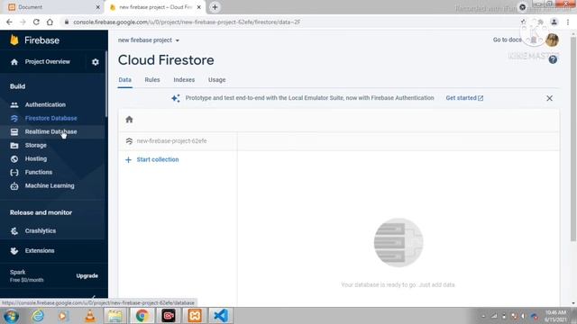Open the new firebase project dropdown
This screenshot has width=577, height=324.
pyautogui.click(x=149, y=40)
